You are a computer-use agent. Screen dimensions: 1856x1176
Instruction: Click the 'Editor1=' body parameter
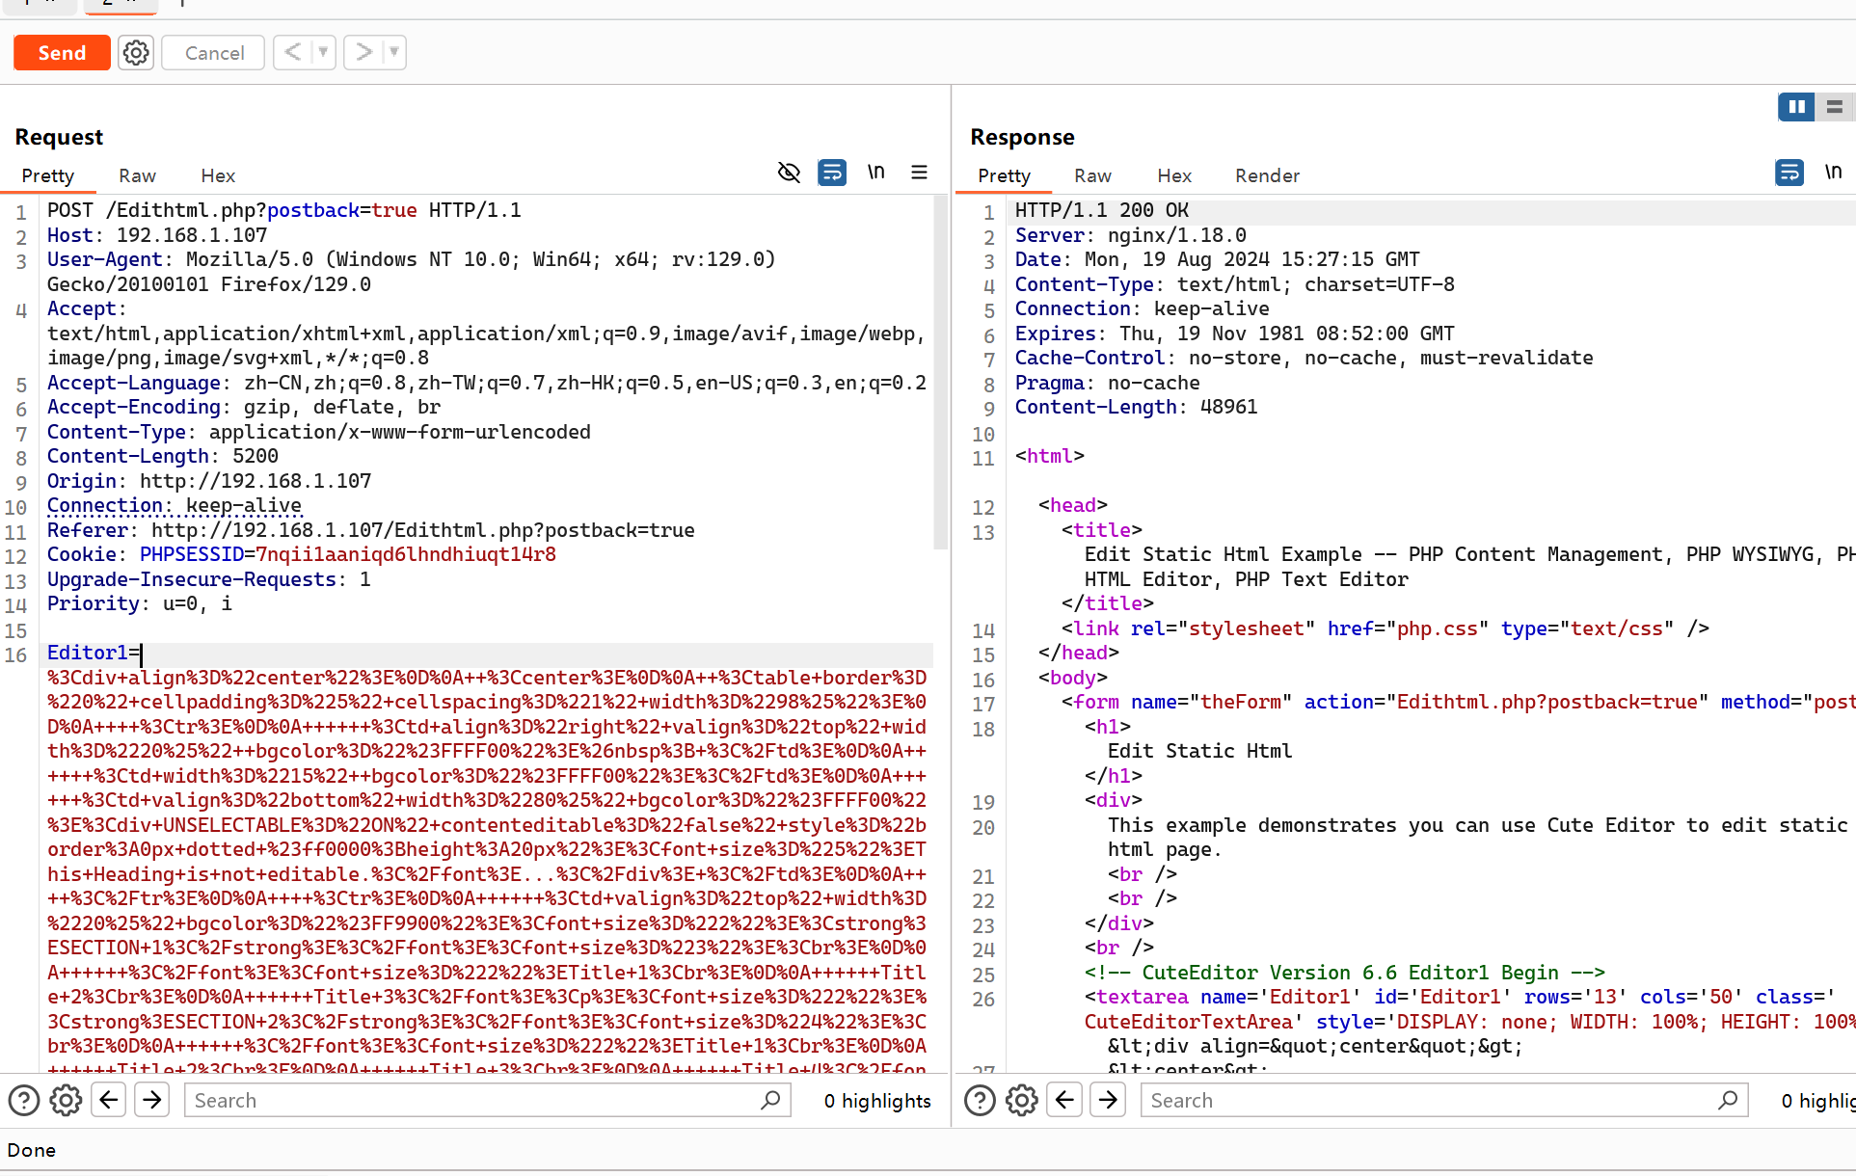coord(94,654)
